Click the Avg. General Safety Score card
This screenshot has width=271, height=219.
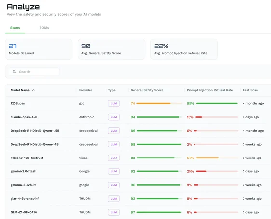click(111, 49)
